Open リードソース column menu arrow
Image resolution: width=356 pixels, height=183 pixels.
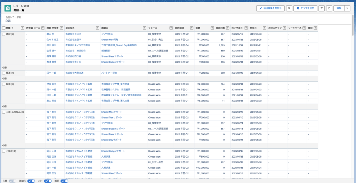coord(304,28)
